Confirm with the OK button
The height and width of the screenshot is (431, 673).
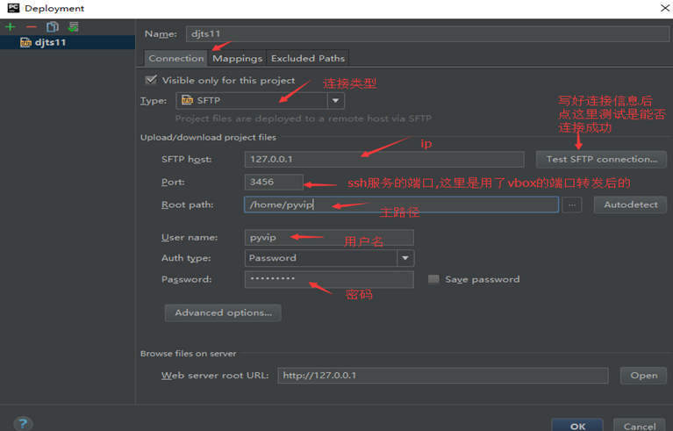577,426
